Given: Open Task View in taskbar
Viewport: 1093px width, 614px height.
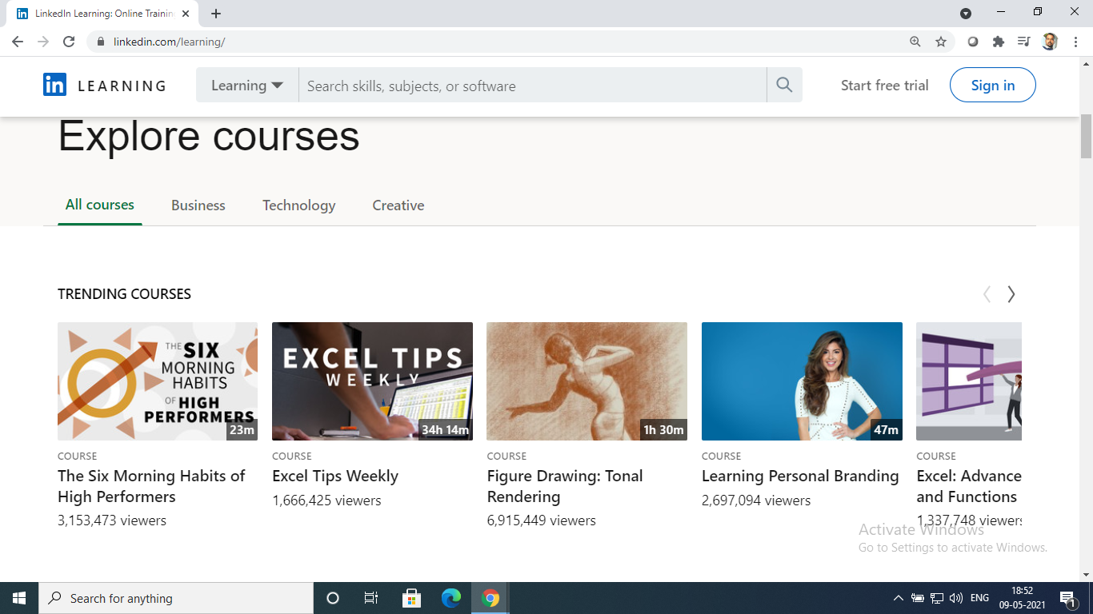Looking at the screenshot, I should pos(371,598).
